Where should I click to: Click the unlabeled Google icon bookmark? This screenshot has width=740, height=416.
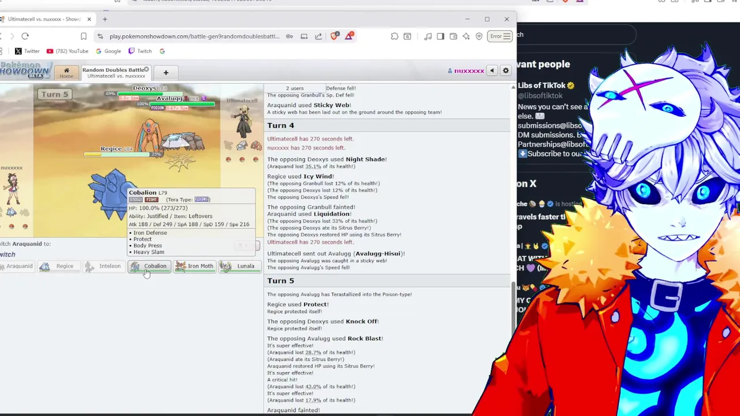(x=162, y=51)
